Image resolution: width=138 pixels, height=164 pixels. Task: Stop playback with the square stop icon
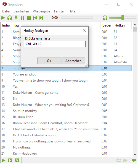(x=29, y=18)
